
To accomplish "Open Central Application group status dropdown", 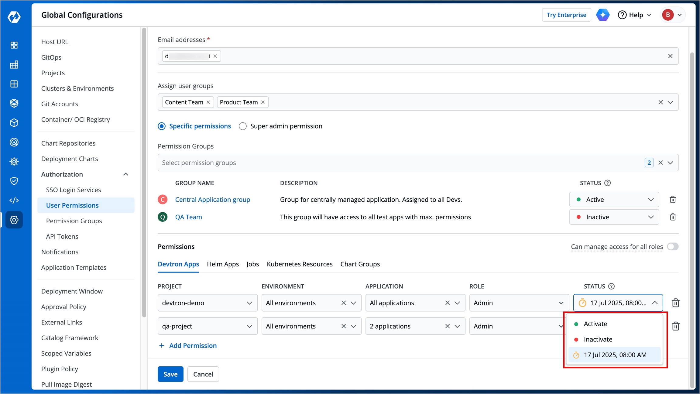I will coord(614,200).
